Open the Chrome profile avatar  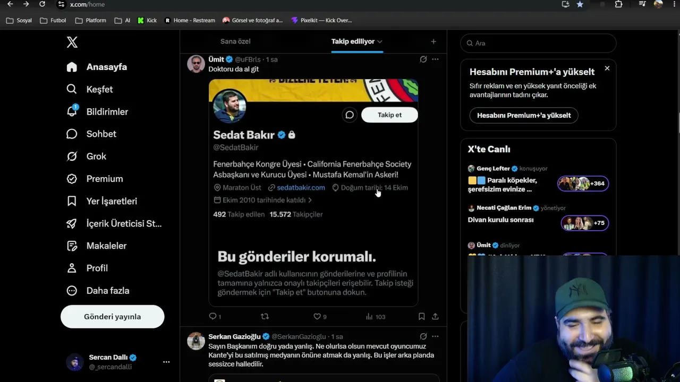(x=658, y=4)
